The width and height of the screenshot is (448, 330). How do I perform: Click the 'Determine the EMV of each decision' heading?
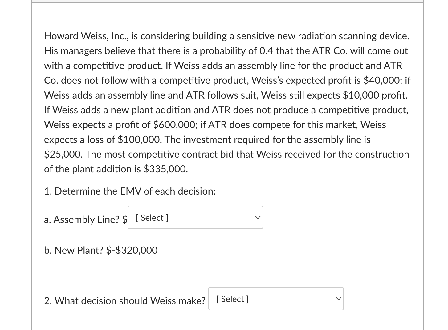point(130,191)
